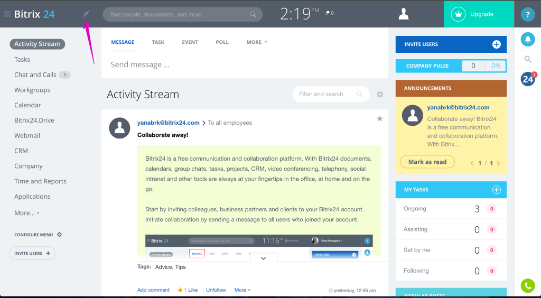Screen dimensions: 541x298
Task: Click Mark as read button
Action: pyautogui.click(x=427, y=162)
